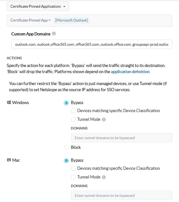The width and height of the screenshot is (179, 202).
Task: Click the Mac tunnel domains bypass field
Action: tap(121, 196)
